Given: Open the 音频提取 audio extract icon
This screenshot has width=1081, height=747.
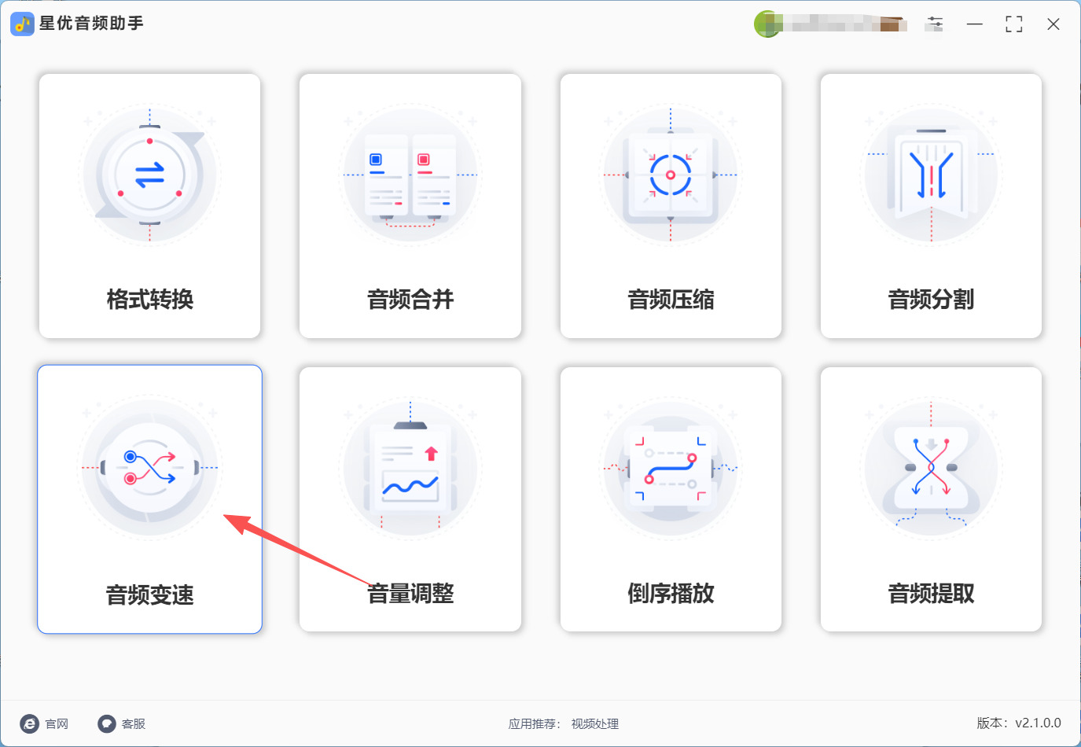Looking at the screenshot, I should (x=931, y=468).
